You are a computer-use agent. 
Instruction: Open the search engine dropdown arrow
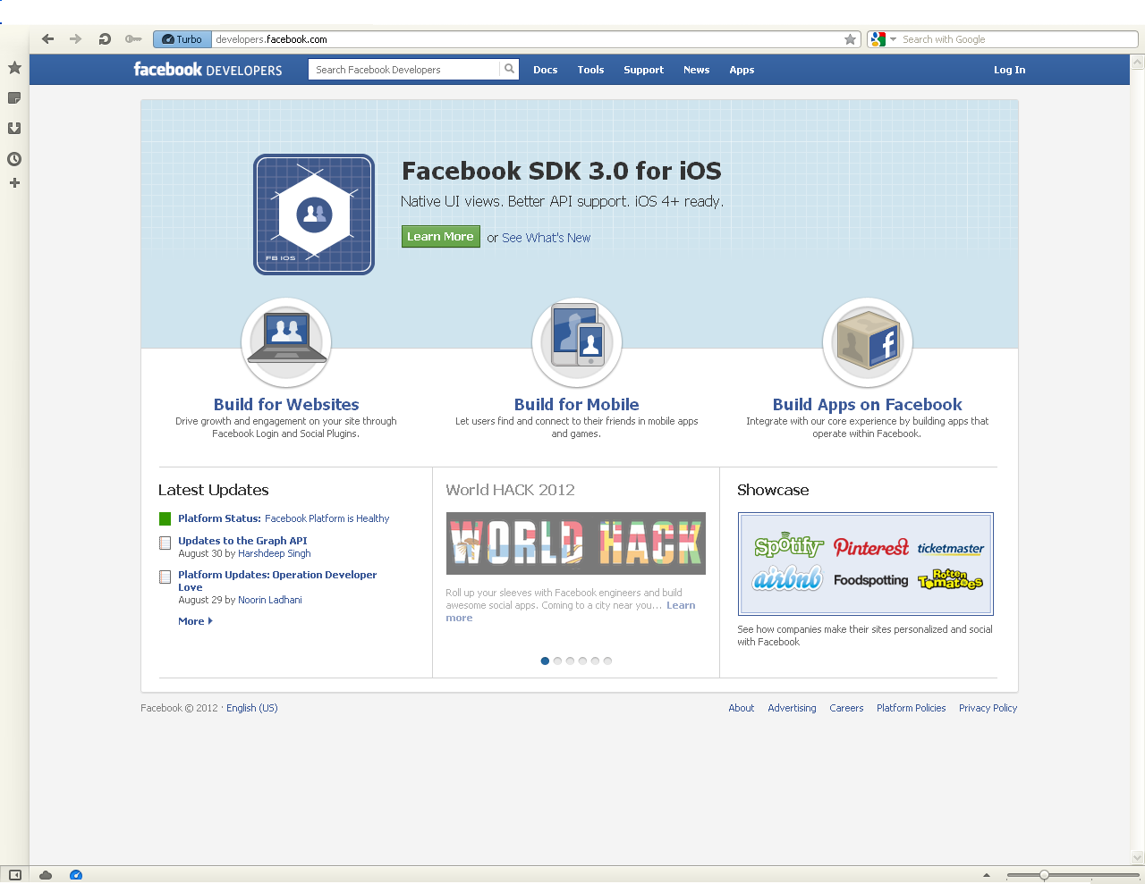[893, 39]
